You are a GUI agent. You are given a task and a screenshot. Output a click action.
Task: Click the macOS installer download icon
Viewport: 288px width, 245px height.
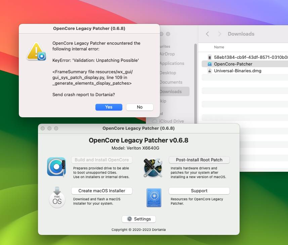pos(57,197)
